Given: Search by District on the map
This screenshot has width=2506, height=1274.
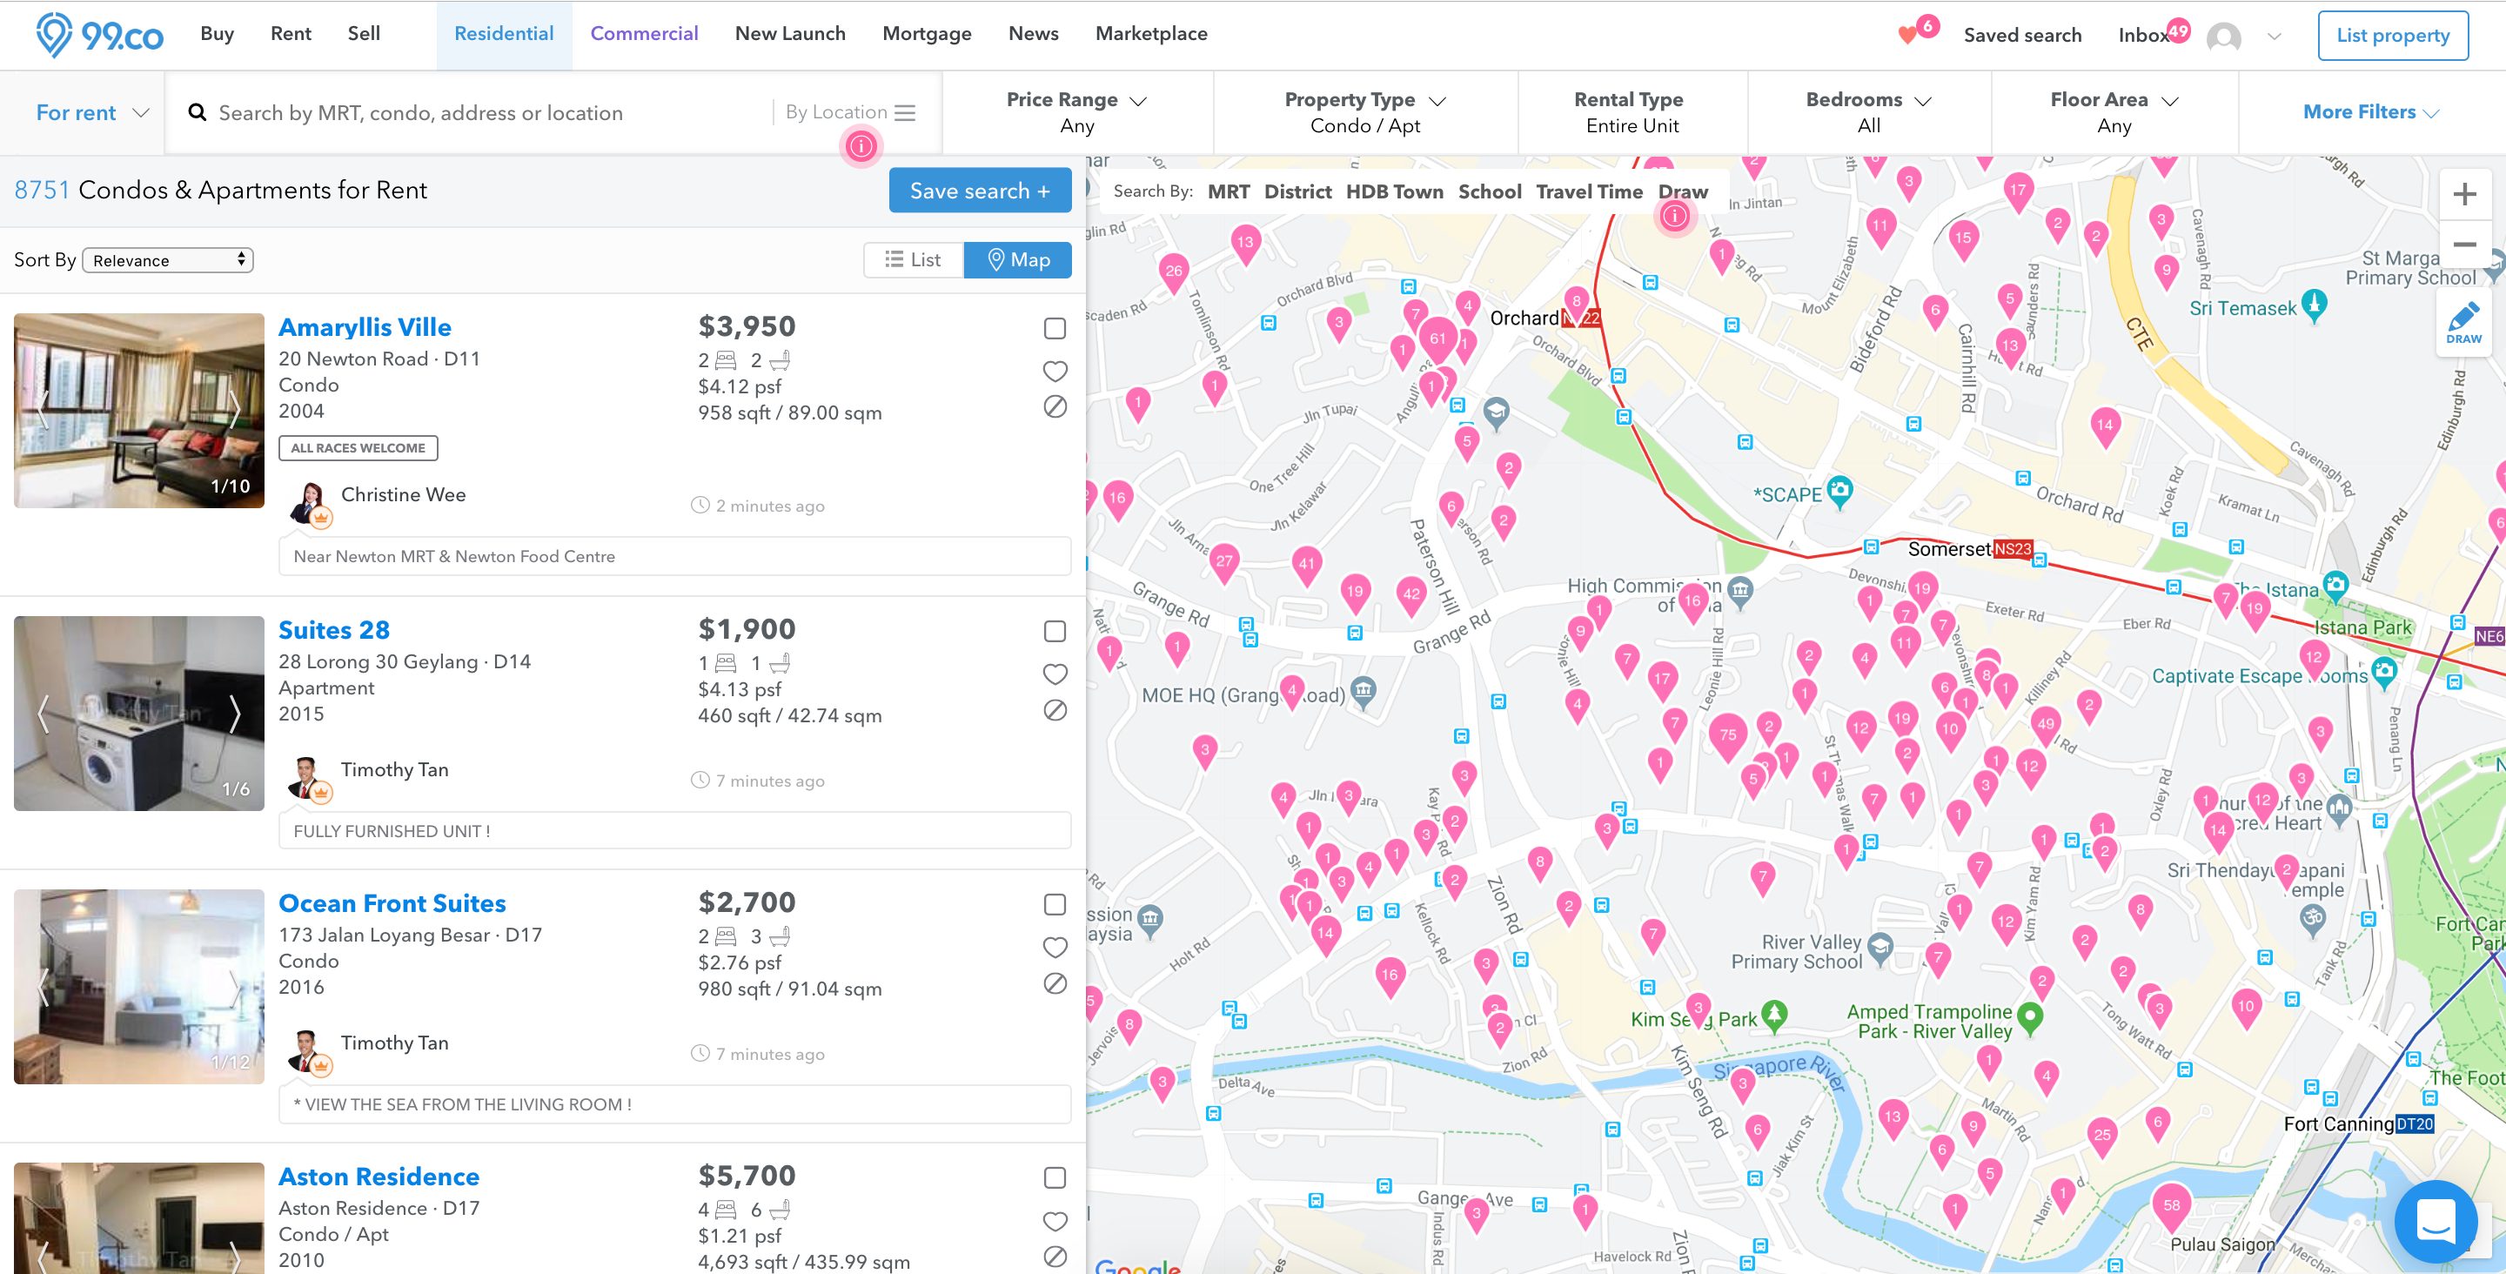Looking at the screenshot, I should 1297,191.
